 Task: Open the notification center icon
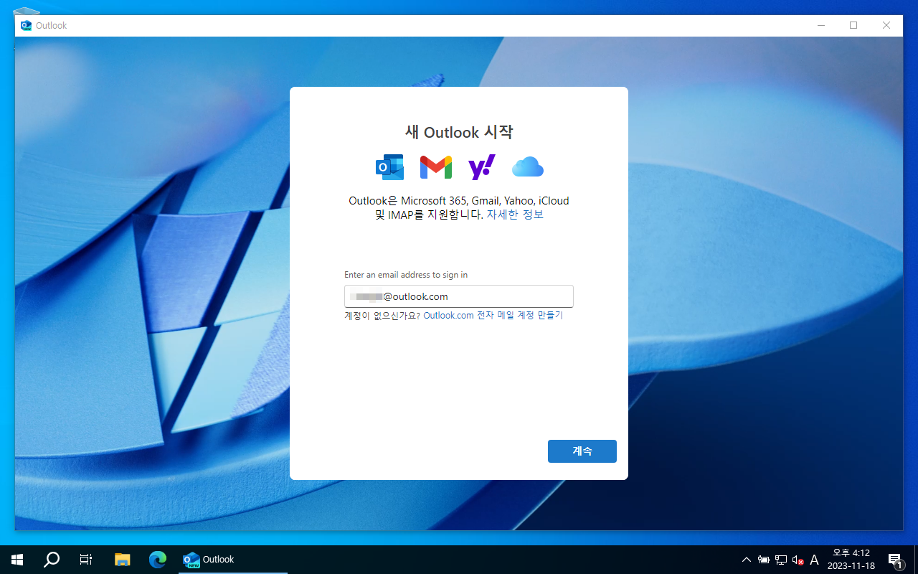(895, 560)
